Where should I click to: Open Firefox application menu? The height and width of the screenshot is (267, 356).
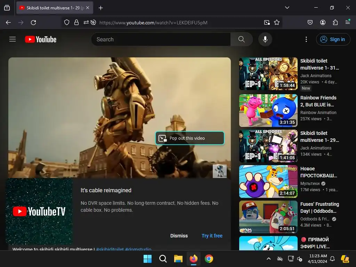tap(348, 22)
